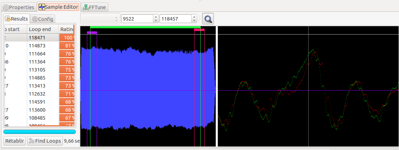Click the 100 % rating bar
Viewport: 399px width, 150px height.
67,38
